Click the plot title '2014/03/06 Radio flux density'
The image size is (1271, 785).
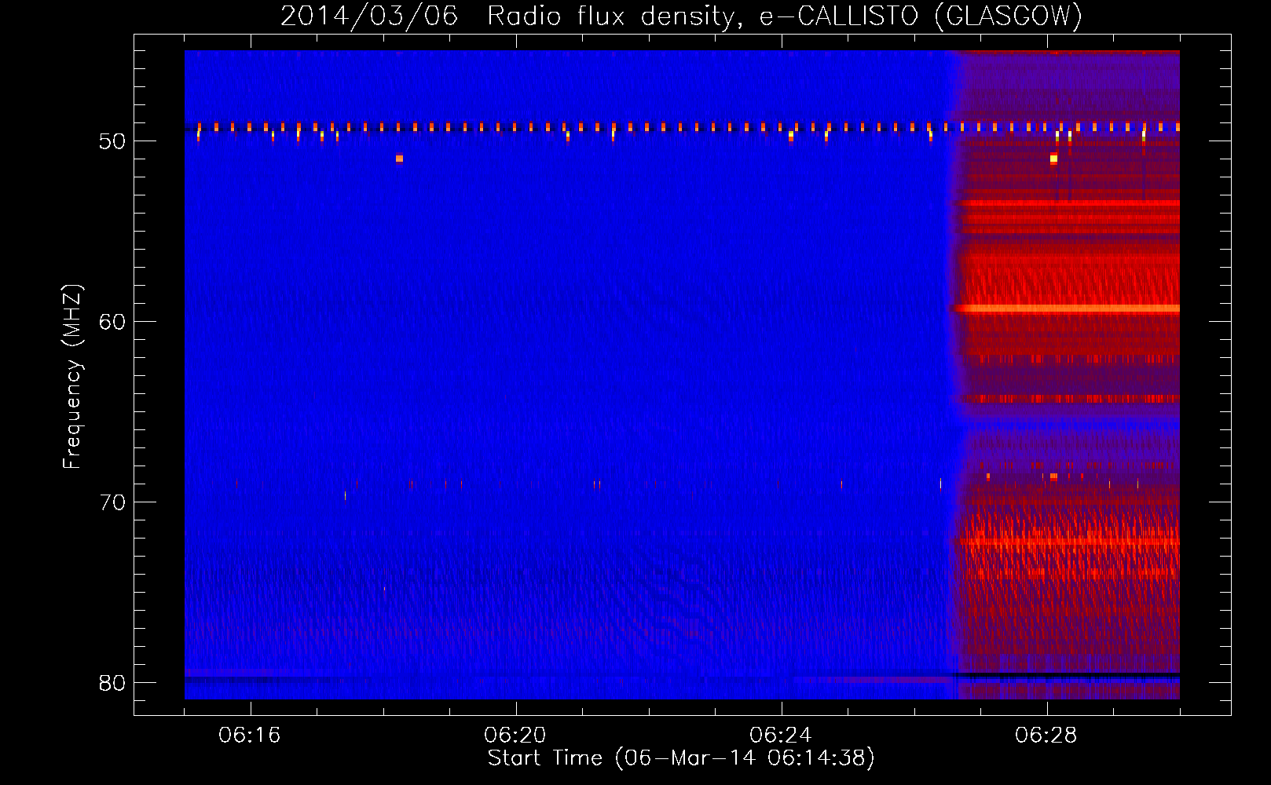coord(509,16)
